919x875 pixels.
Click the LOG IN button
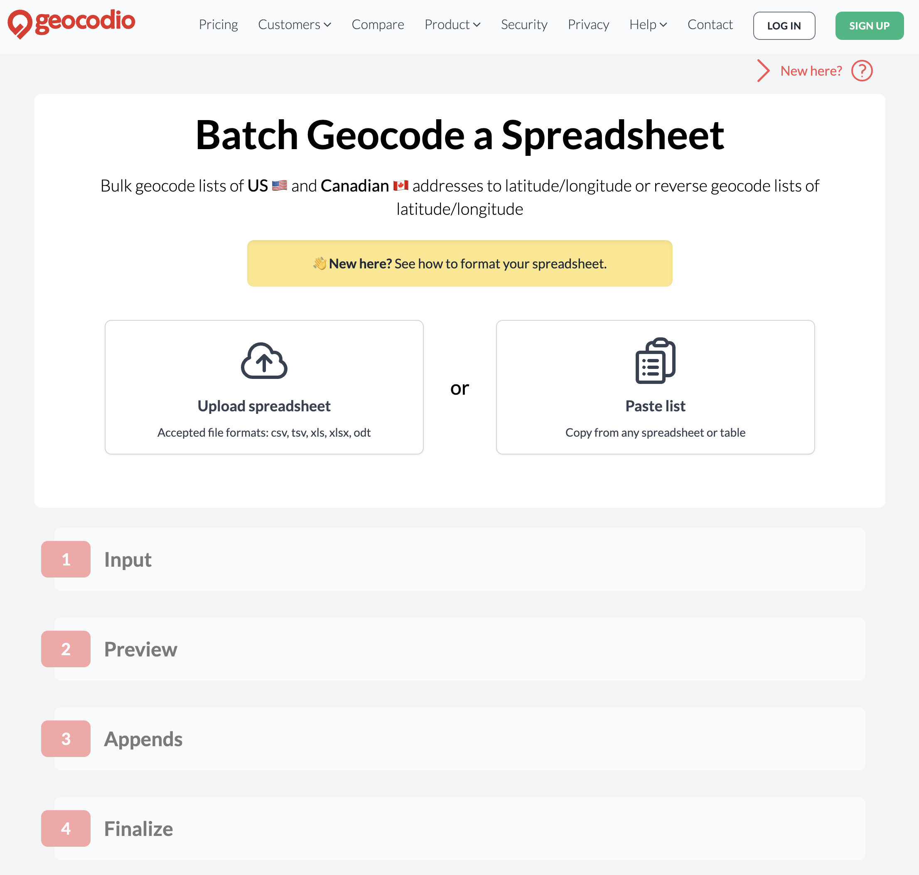[x=784, y=26]
